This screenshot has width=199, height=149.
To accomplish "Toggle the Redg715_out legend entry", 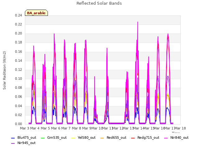I will [x=145, y=138].
